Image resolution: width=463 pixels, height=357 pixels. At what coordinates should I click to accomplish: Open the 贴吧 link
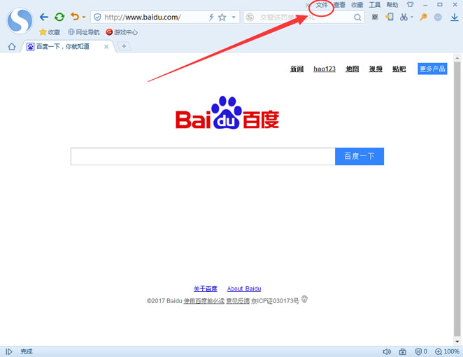point(399,69)
